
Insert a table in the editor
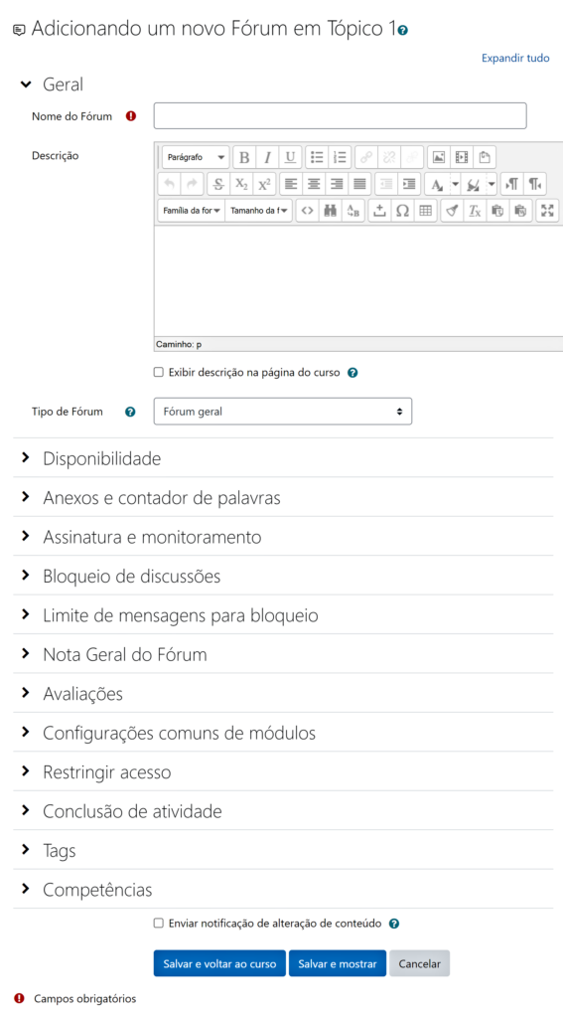click(x=425, y=211)
